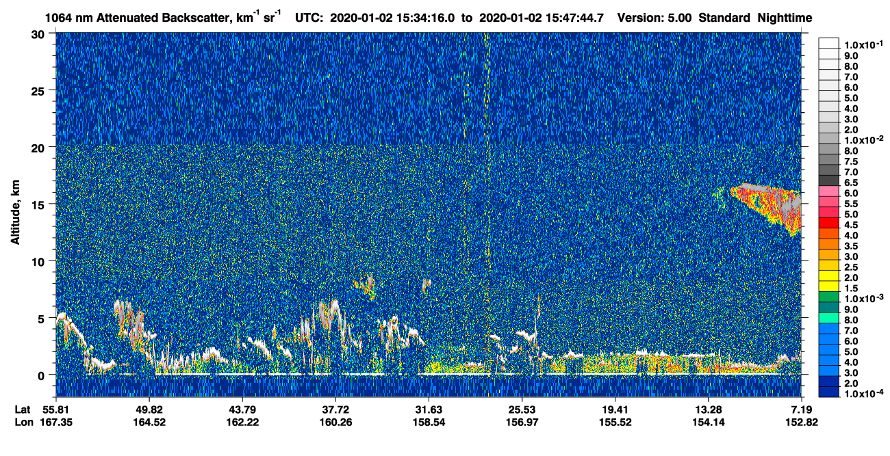Click the pure red swatch in the color bar
Screen dimensions: 890x456
[828, 223]
